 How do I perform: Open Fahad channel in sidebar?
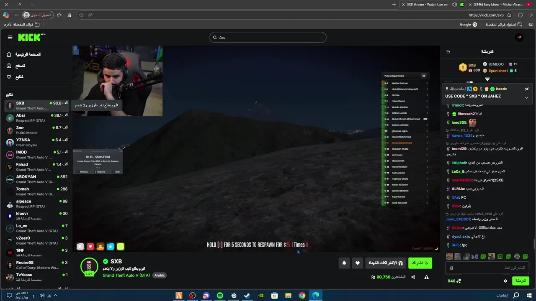click(37, 167)
